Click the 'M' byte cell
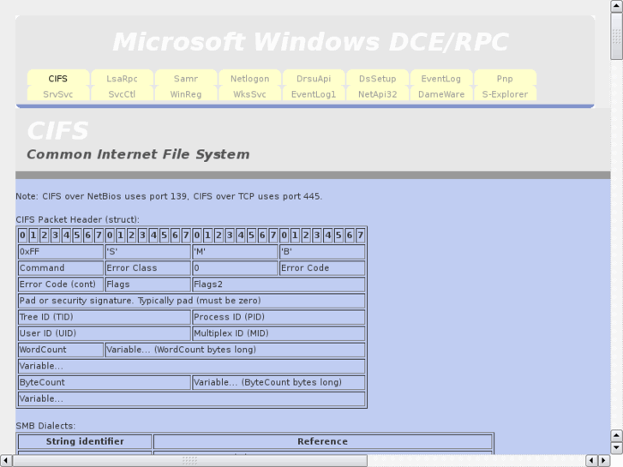 click(235, 252)
